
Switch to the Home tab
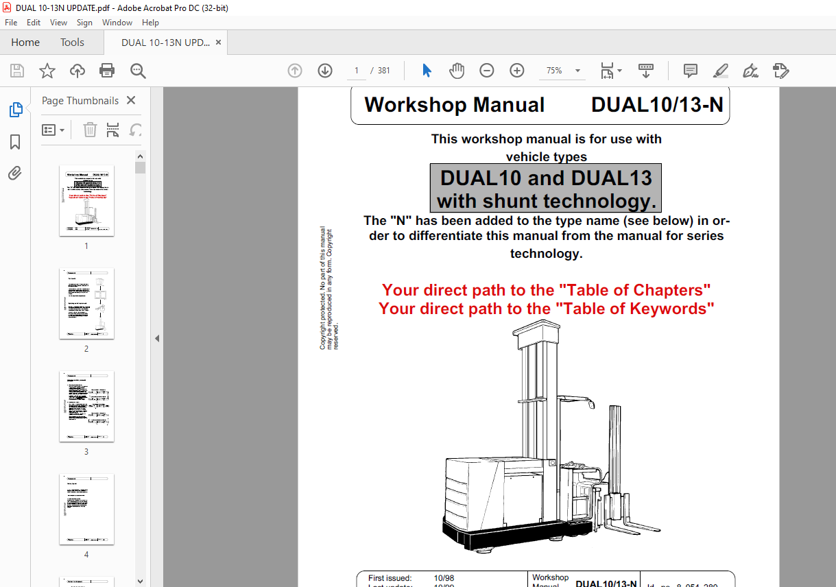pyautogui.click(x=25, y=43)
